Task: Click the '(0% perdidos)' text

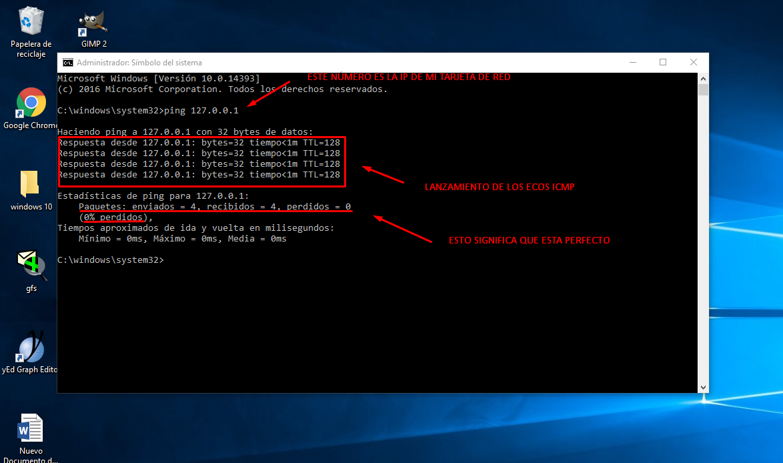Action: (x=115, y=217)
